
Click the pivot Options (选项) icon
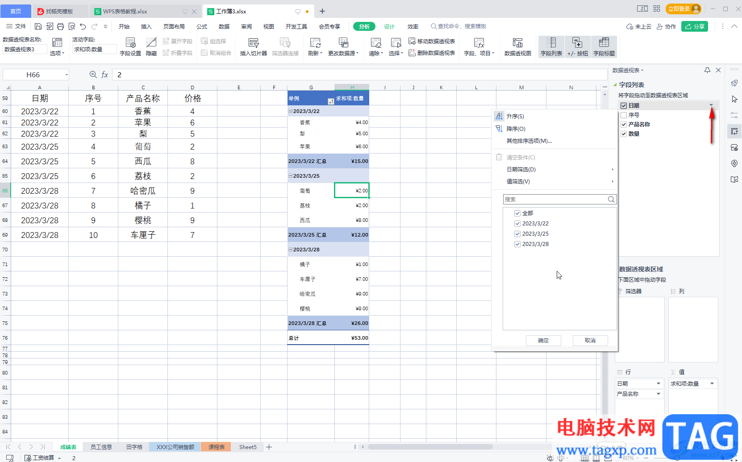pyautogui.click(x=57, y=47)
